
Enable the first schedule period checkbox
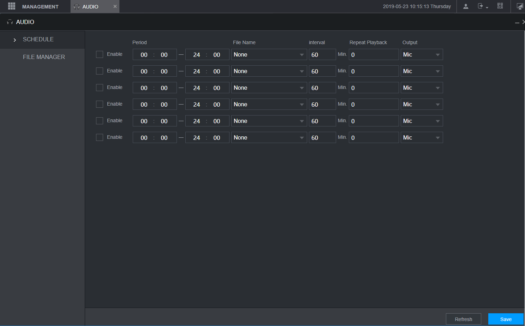[100, 54]
